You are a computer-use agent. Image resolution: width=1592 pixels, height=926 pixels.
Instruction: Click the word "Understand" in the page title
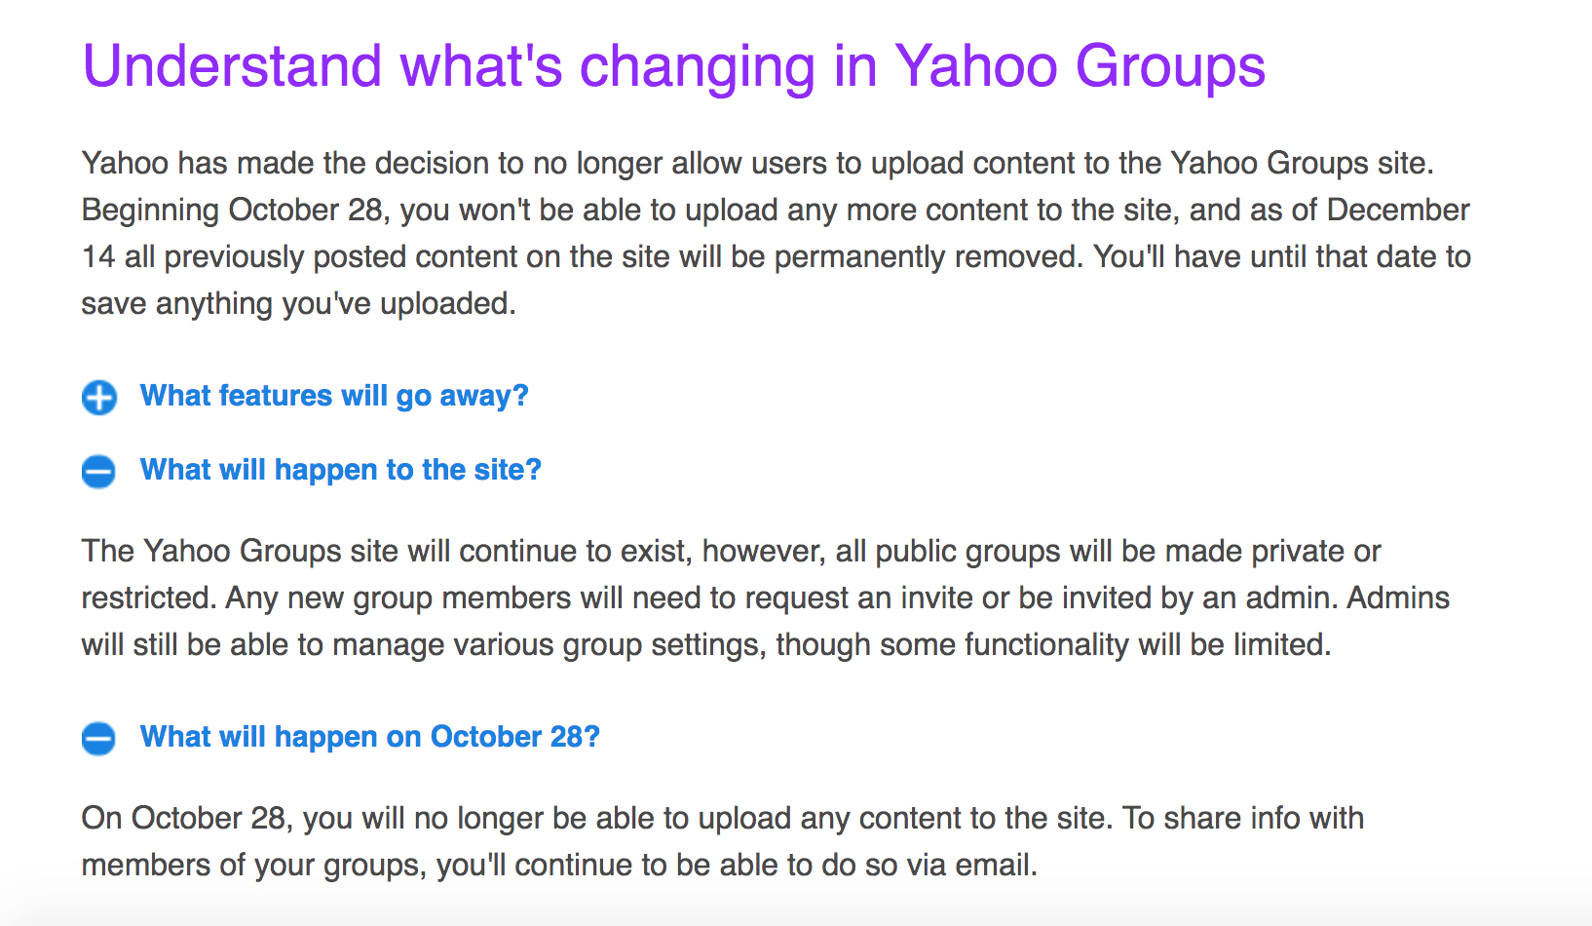coord(232,66)
